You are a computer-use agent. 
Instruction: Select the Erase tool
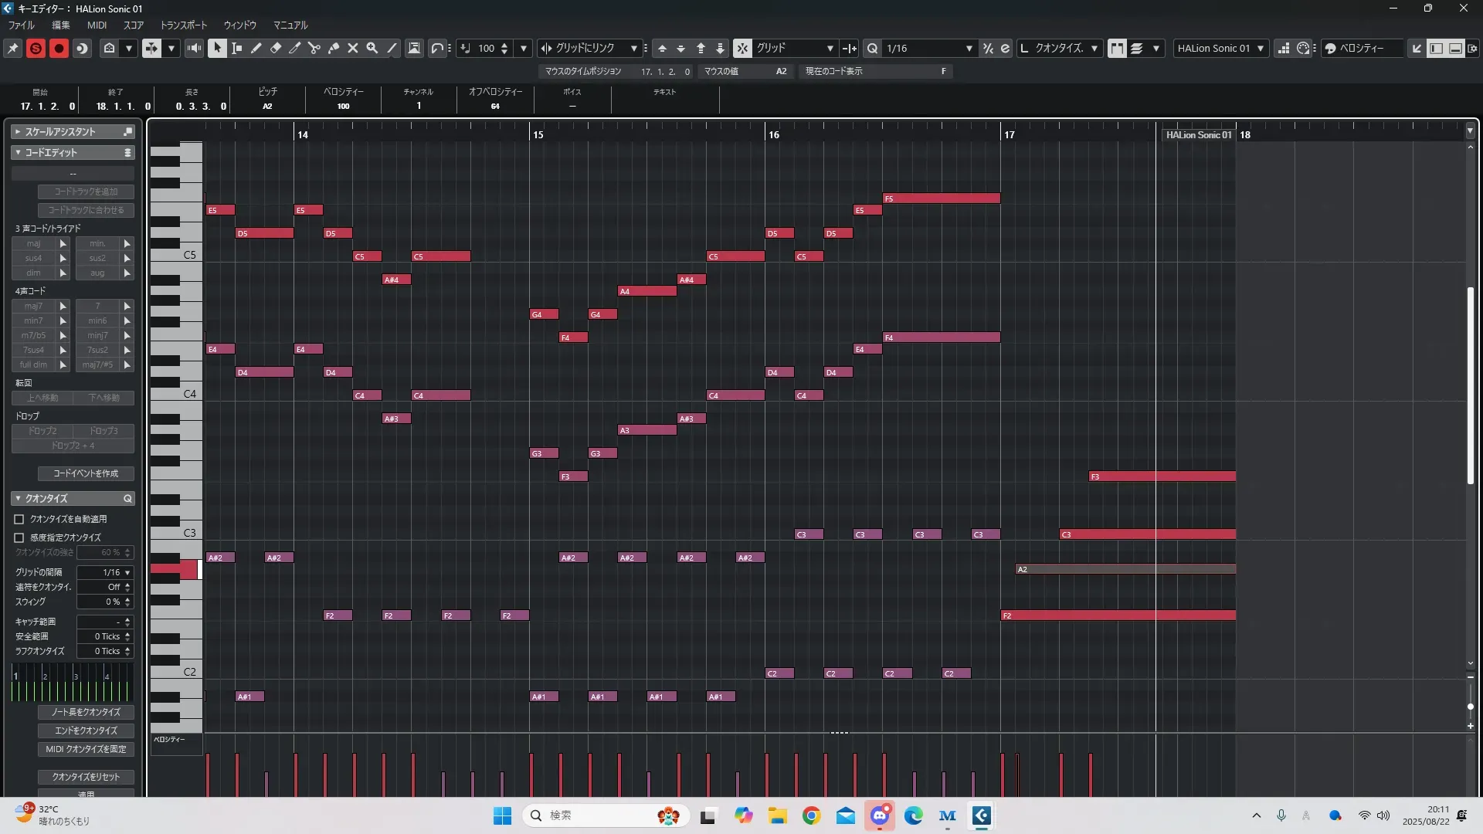coord(275,48)
